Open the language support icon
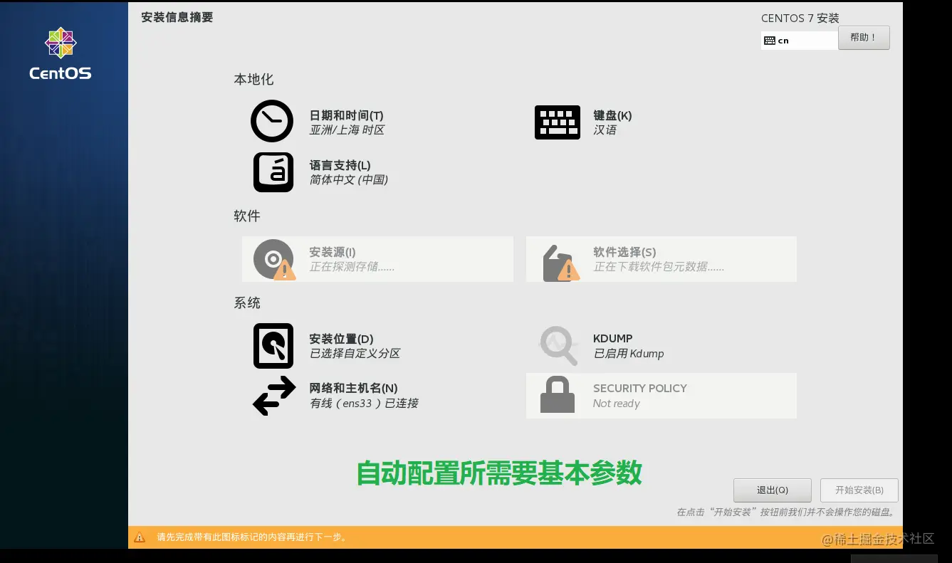This screenshot has height=563, width=952. (273, 172)
